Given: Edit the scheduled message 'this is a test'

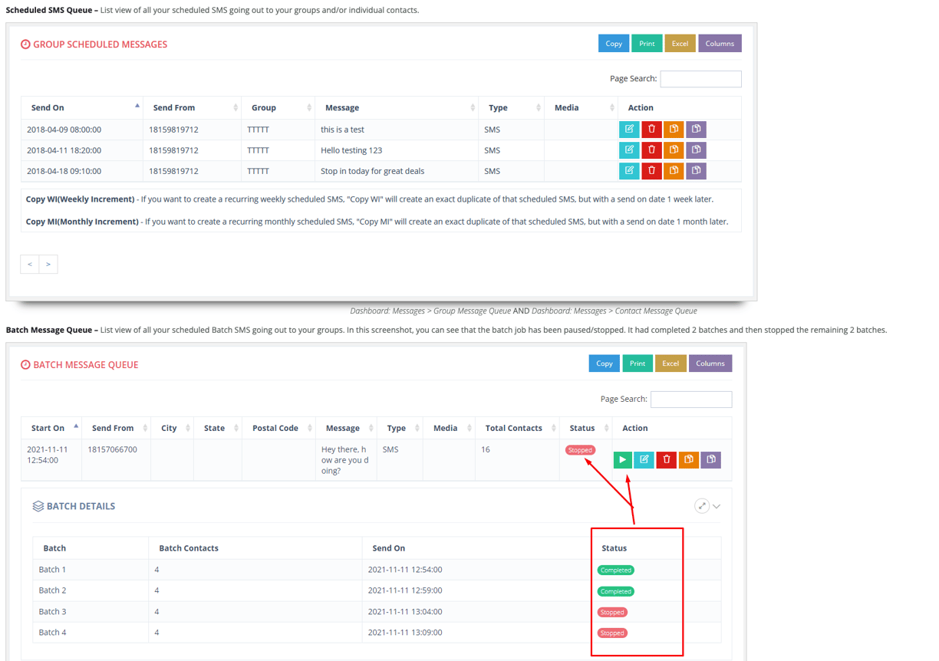Looking at the screenshot, I should 629,129.
